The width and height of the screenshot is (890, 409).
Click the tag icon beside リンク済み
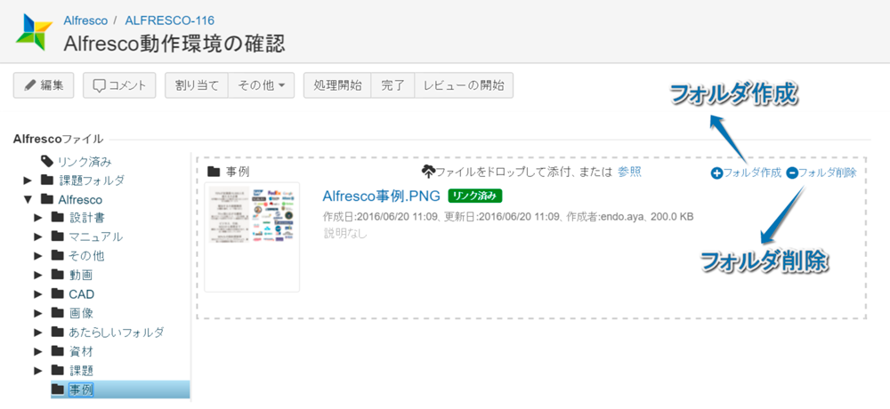click(x=47, y=162)
